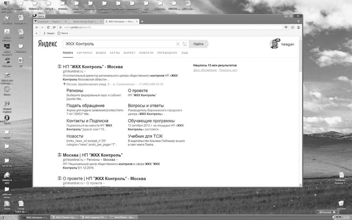Clear the search query with X icon

[178, 44]
